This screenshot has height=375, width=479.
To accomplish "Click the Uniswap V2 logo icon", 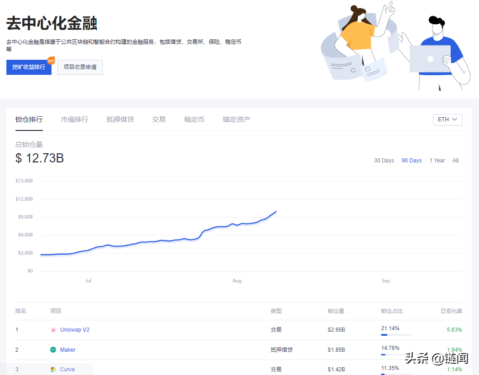I will click(53, 330).
